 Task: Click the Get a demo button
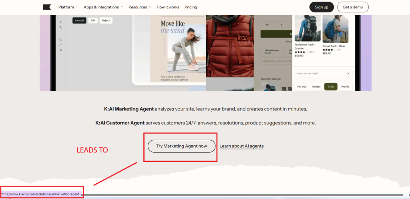[353, 7]
